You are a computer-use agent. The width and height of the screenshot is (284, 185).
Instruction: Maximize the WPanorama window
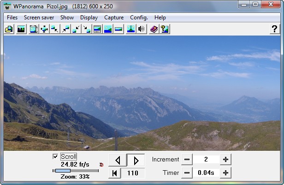(255, 5)
